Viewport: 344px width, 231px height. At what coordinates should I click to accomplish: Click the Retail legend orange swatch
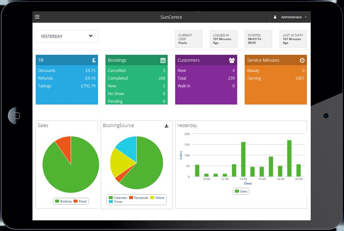(x=76, y=201)
